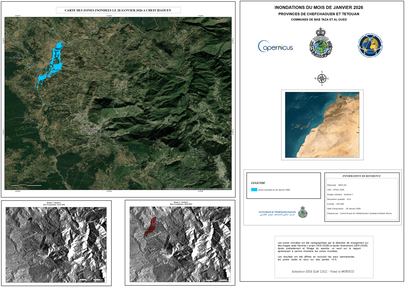Click the small CRTS emblem beside the Arabic text

tap(303, 213)
